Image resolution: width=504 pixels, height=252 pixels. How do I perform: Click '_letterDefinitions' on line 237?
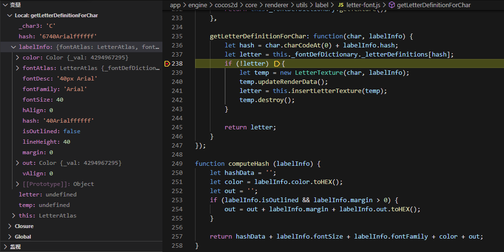tap(395, 55)
